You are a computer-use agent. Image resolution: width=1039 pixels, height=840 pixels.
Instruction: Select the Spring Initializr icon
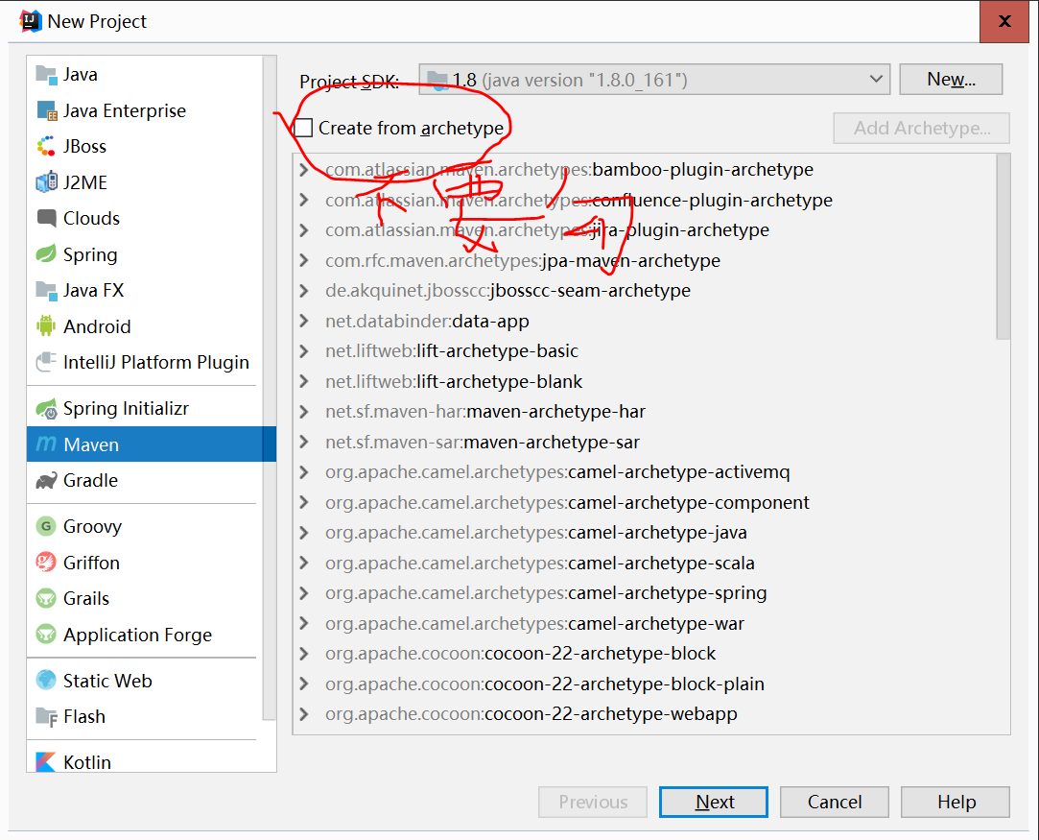(46, 408)
